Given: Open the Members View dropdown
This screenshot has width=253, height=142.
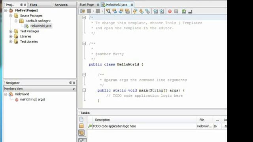Looking at the screenshot, I should 74,89.
